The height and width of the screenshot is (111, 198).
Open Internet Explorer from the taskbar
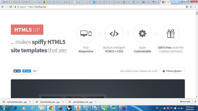[x=33, y=108]
